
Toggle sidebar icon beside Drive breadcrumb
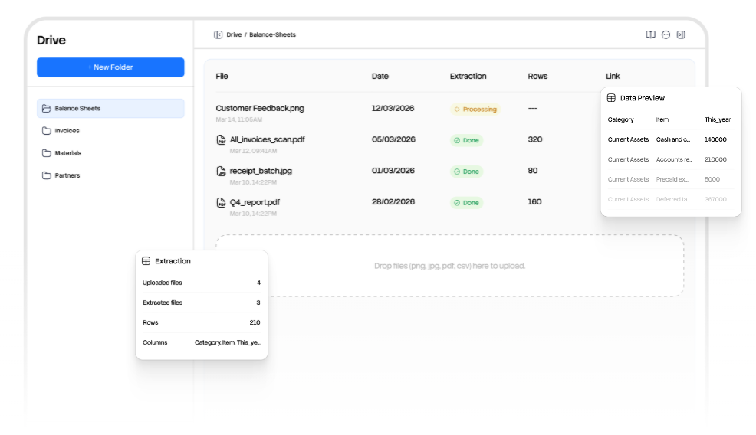pos(218,34)
